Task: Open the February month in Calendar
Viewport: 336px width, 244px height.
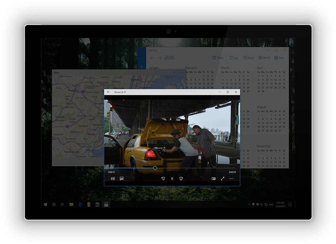Action: click(191, 68)
